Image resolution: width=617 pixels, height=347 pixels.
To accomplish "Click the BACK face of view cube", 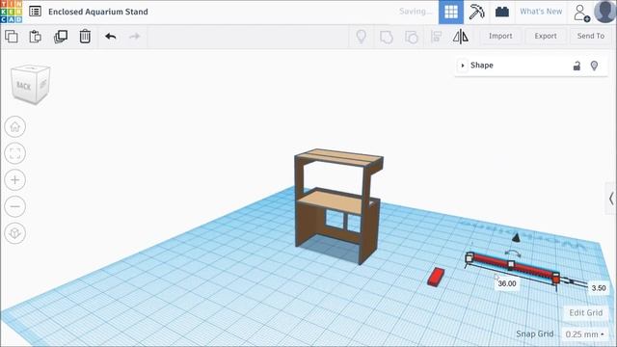I will click(23, 86).
